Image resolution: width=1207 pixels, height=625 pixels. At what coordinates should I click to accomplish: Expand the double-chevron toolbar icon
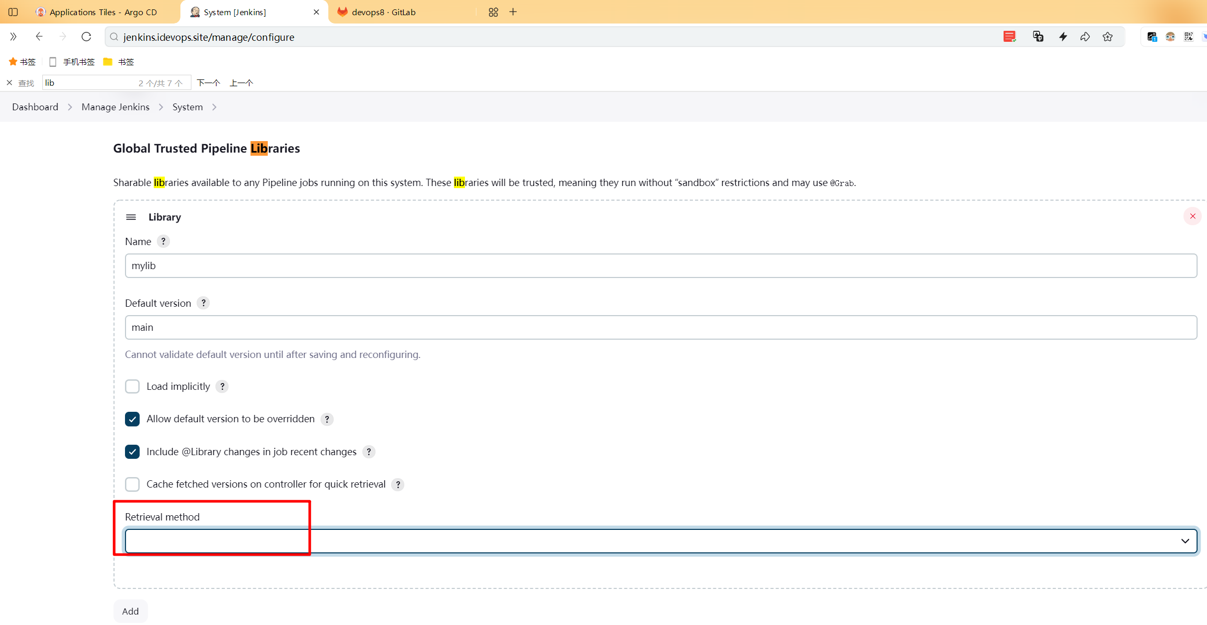pos(14,37)
